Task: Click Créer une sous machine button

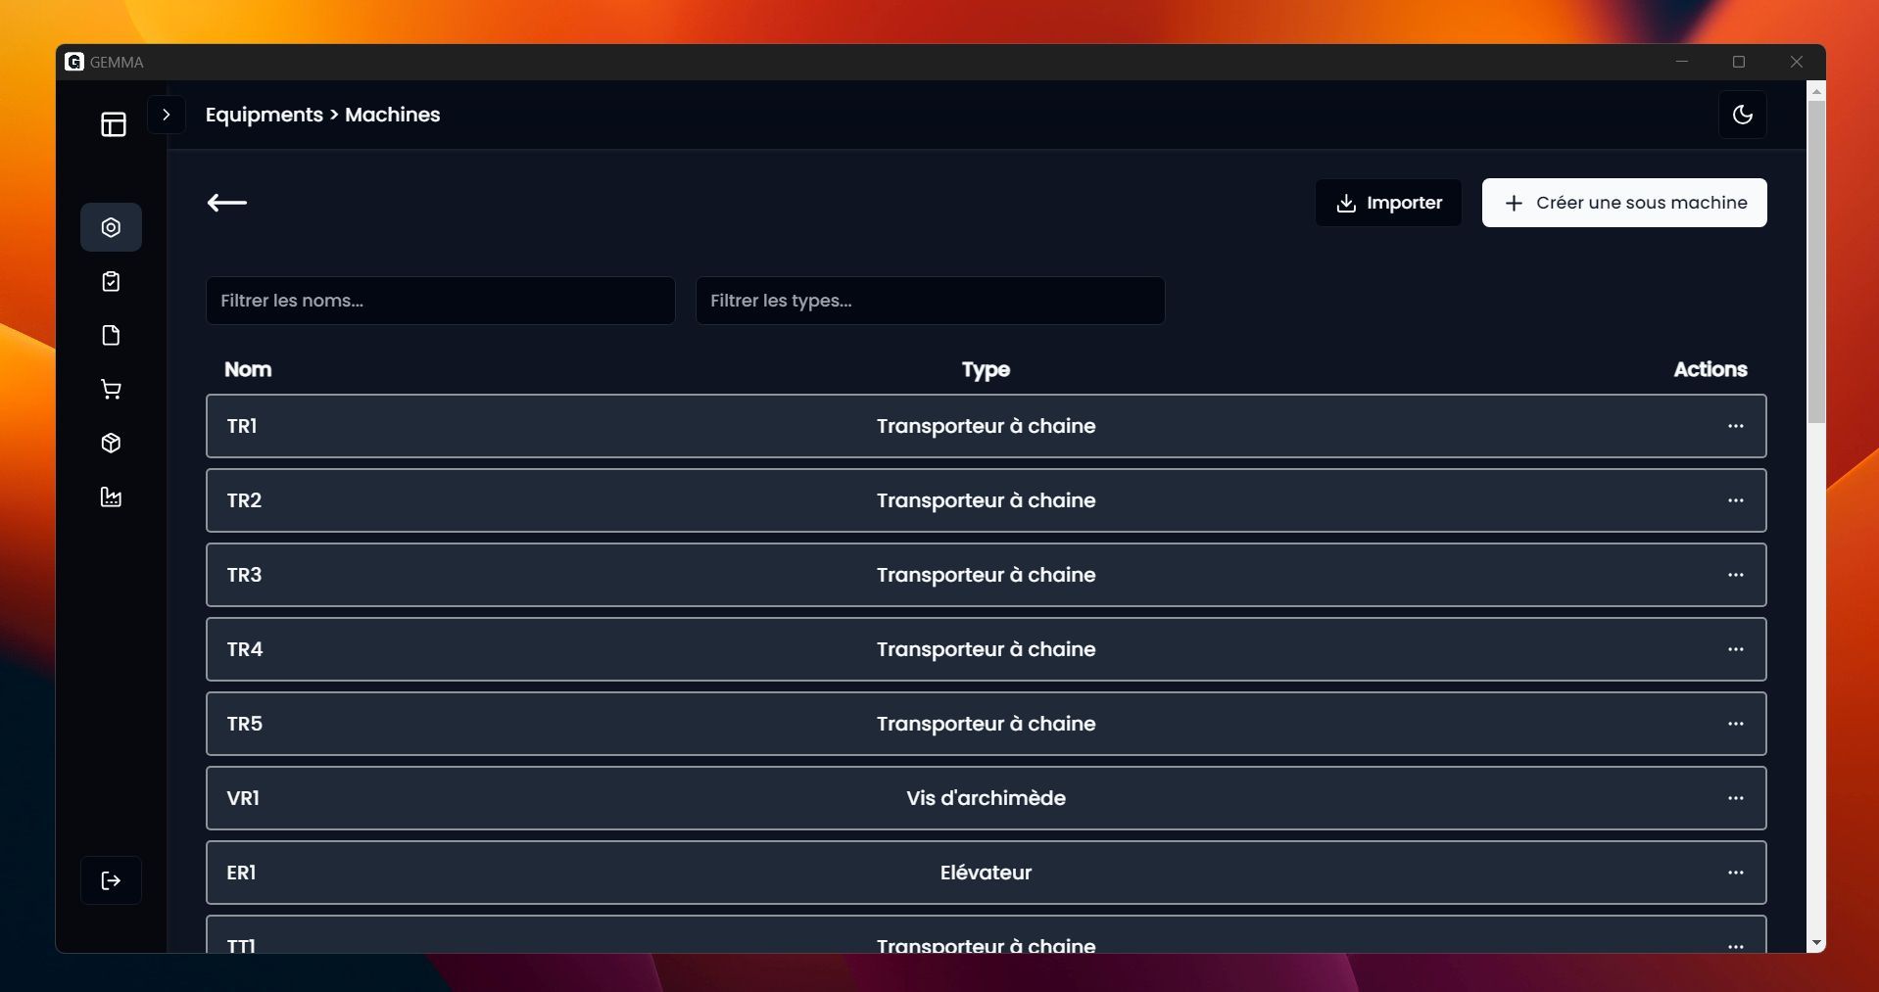Action: [x=1623, y=203]
